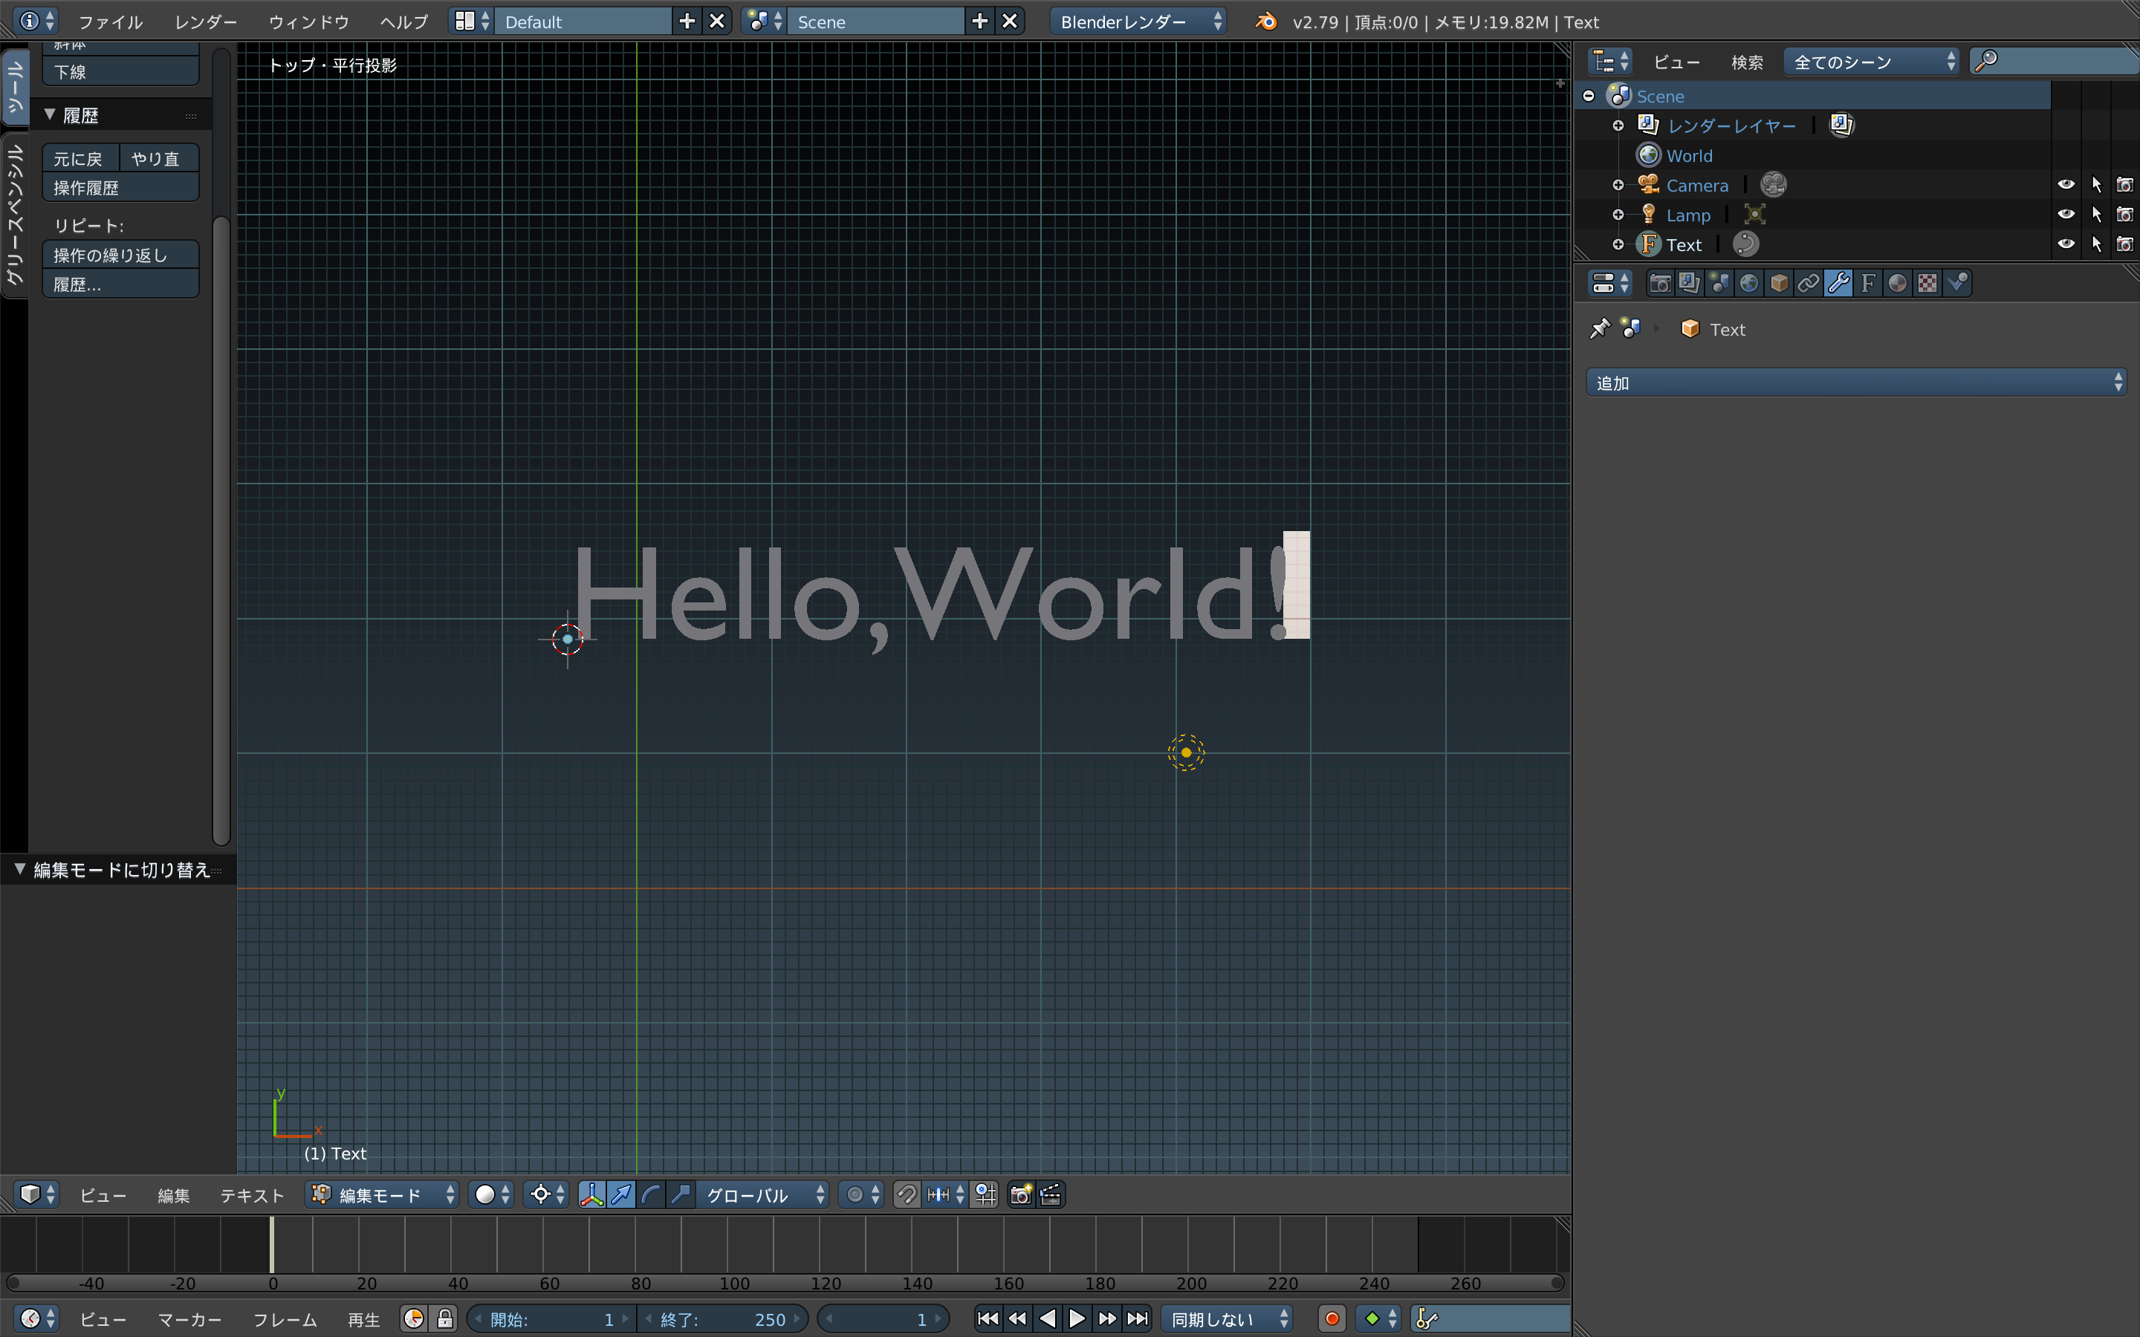The height and width of the screenshot is (1337, 2140).
Task: Open the テキスト menu in 3D view header
Action: click(250, 1194)
